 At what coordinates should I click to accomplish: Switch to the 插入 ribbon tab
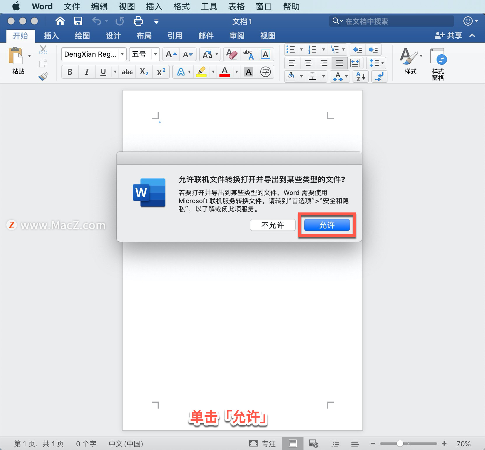[x=51, y=36]
